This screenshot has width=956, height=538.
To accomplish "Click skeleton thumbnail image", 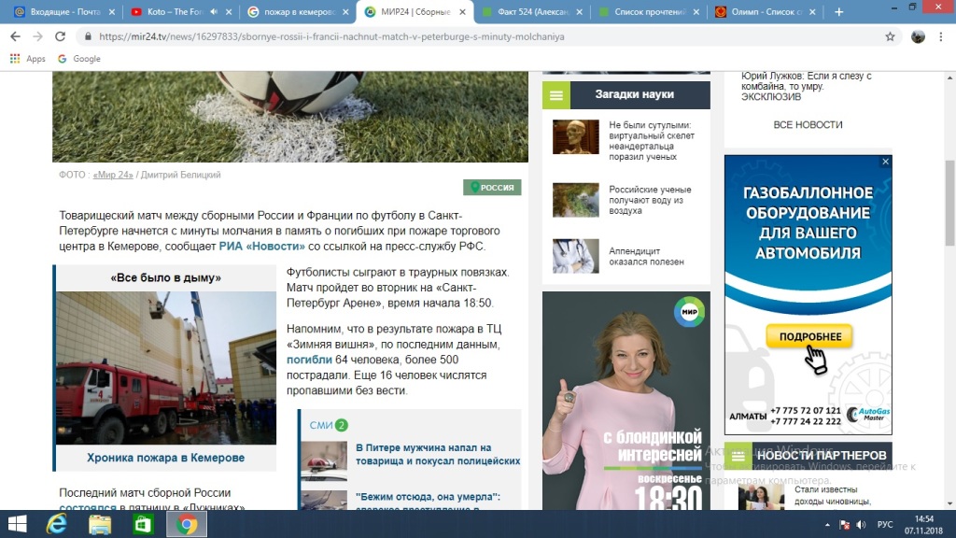I will (x=575, y=136).
